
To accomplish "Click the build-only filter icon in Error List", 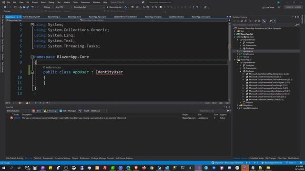I will pos(80,111).
